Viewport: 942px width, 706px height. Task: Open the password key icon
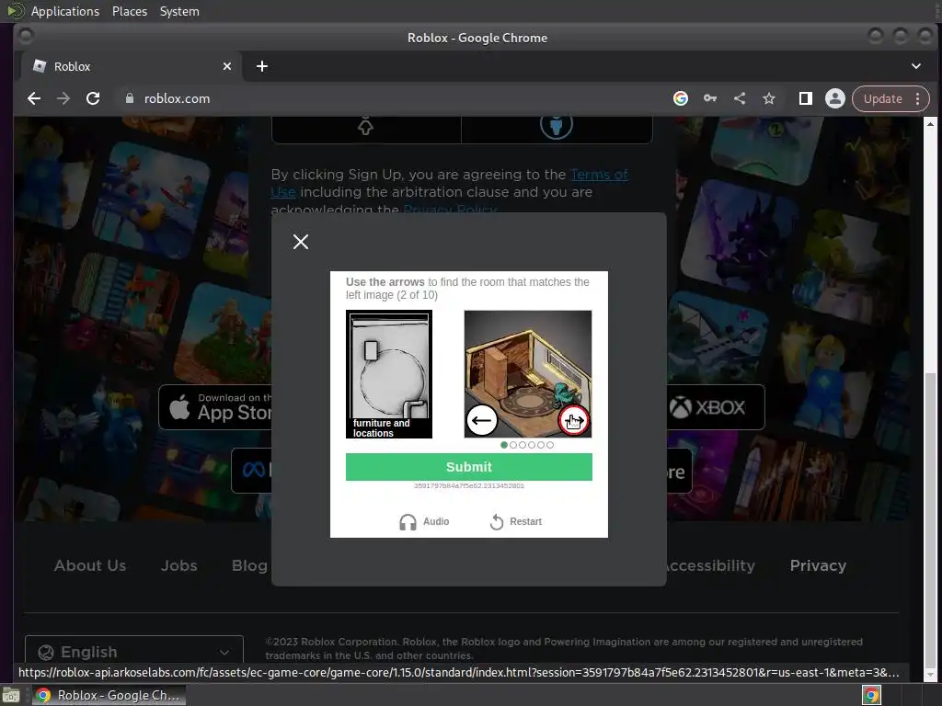pos(710,98)
